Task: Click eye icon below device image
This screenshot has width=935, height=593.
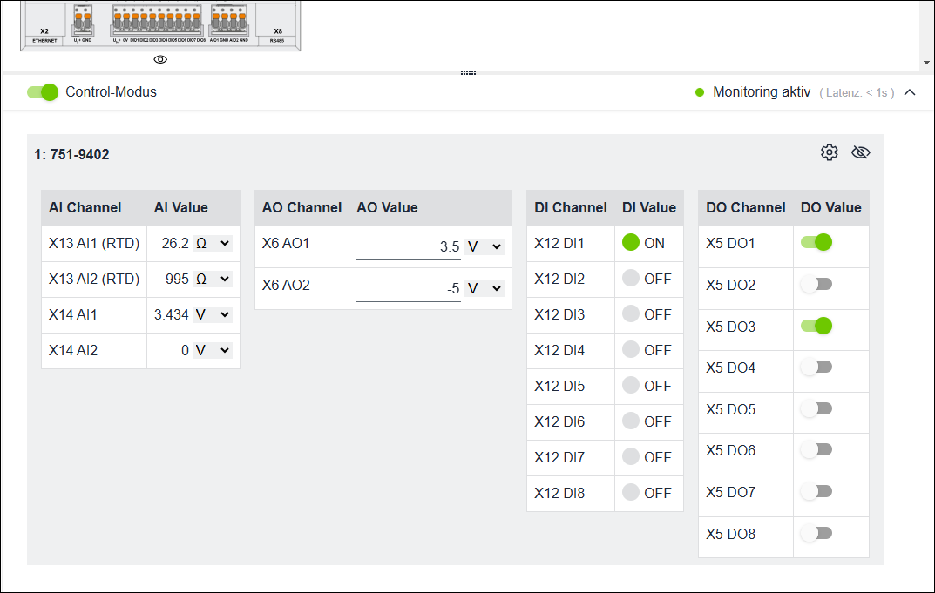Action: (x=160, y=59)
